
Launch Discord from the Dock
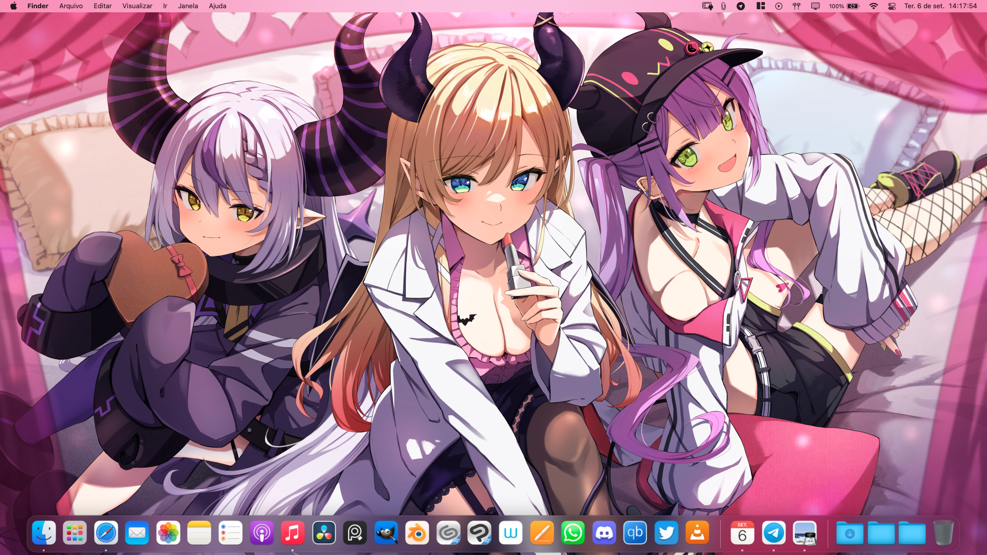604,533
